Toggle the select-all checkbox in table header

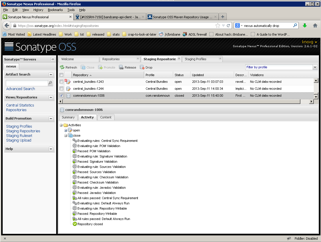(61, 75)
